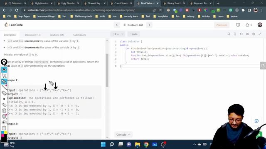
Task: Select the highlighter pen tool
Action: click(x=4, y=82)
